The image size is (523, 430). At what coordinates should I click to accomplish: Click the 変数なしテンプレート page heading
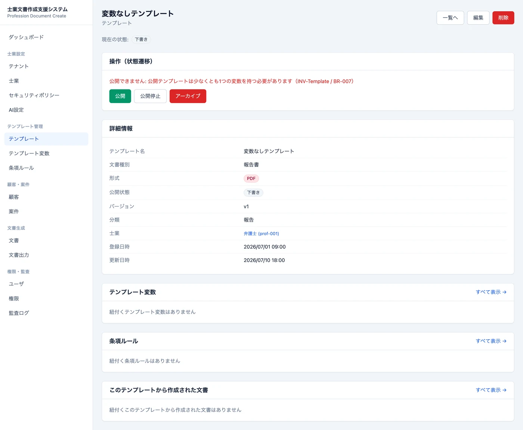[138, 13]
